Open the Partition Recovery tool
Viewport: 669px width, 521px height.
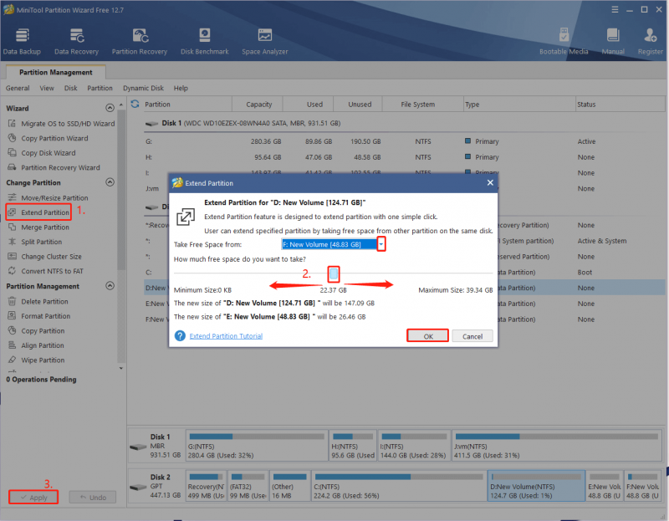click(x=140, y=41)
